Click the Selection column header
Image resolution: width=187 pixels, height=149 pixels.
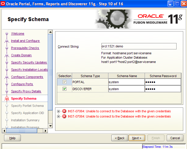click(x=65, y=76)
